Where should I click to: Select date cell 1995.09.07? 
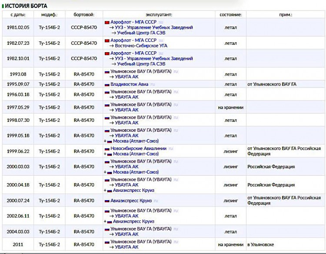[18, 84]
